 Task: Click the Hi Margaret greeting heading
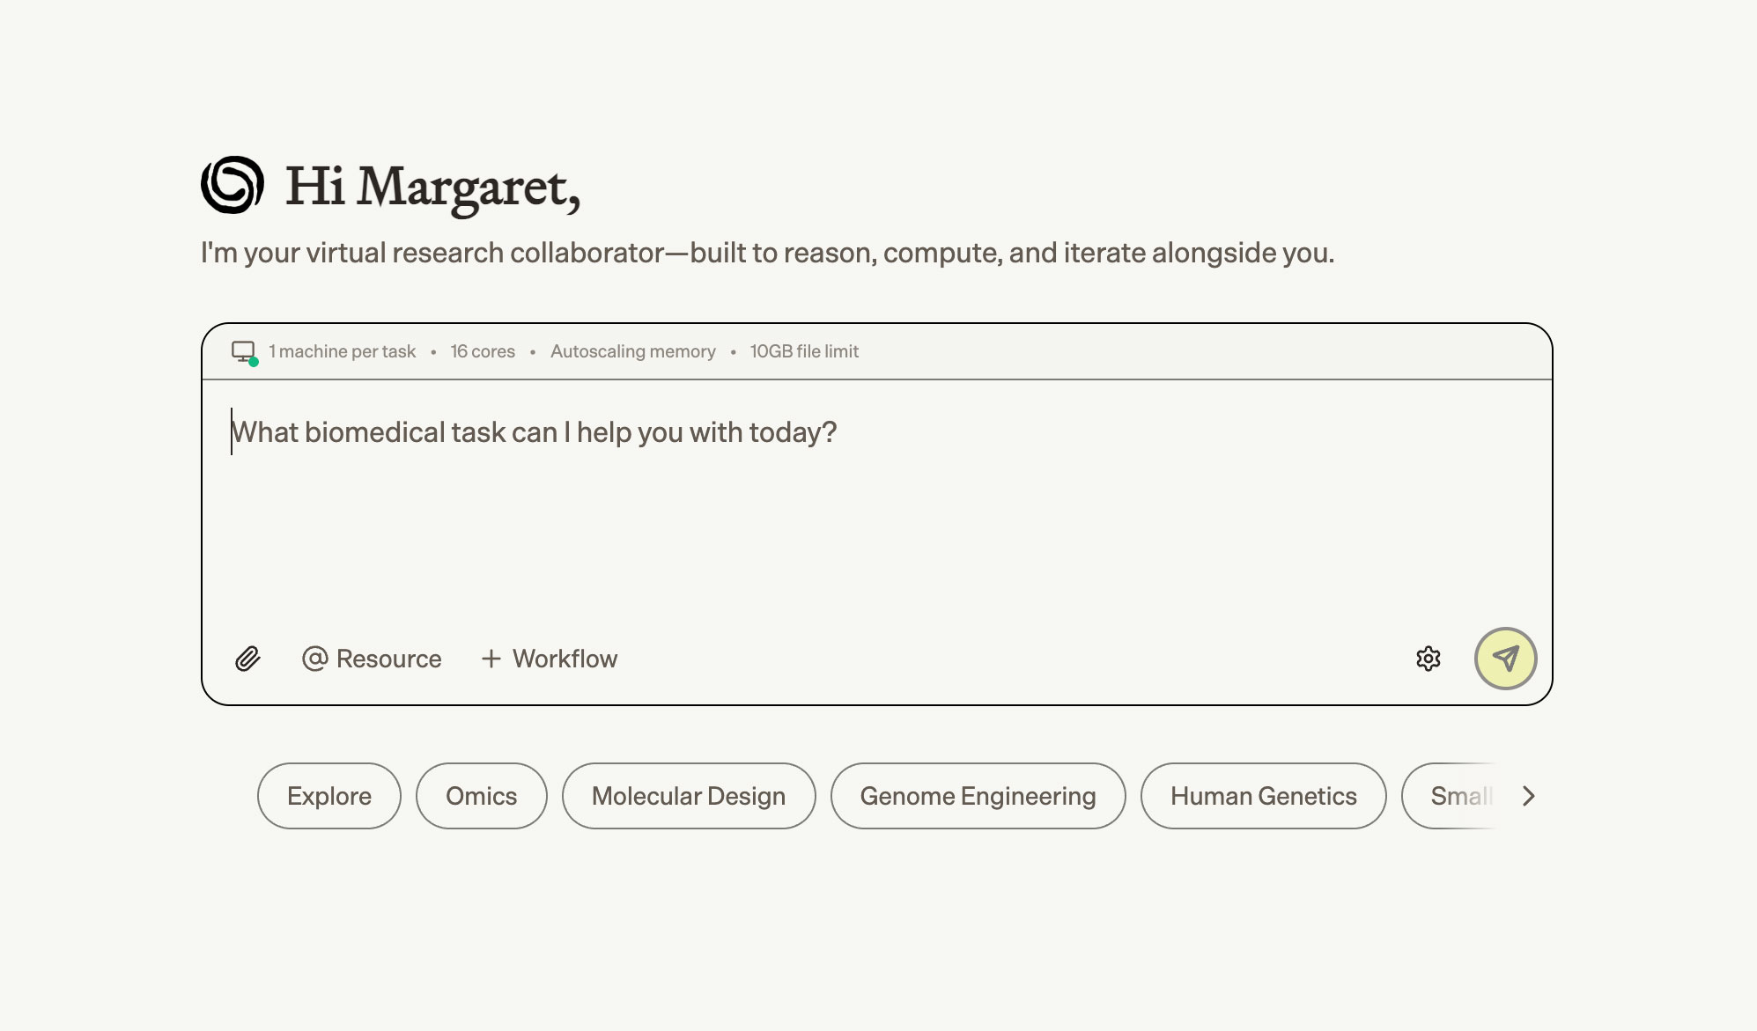[x=432, y=187]
